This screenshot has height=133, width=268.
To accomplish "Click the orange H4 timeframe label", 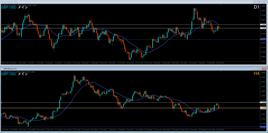I will pos(256,74).
